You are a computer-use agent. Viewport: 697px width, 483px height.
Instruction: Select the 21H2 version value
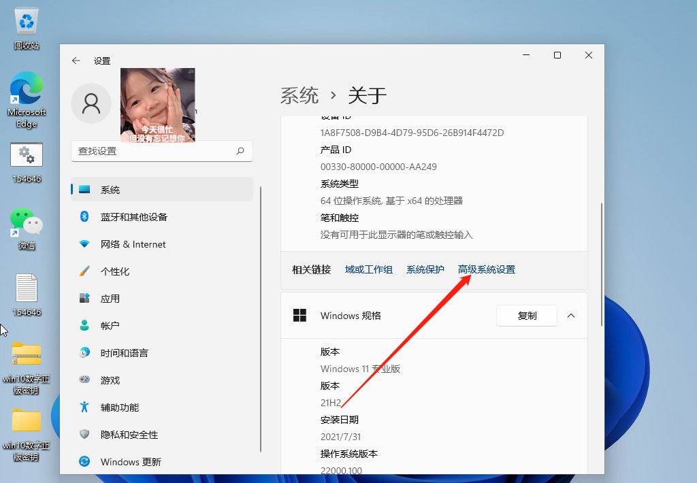coord(331,403)
